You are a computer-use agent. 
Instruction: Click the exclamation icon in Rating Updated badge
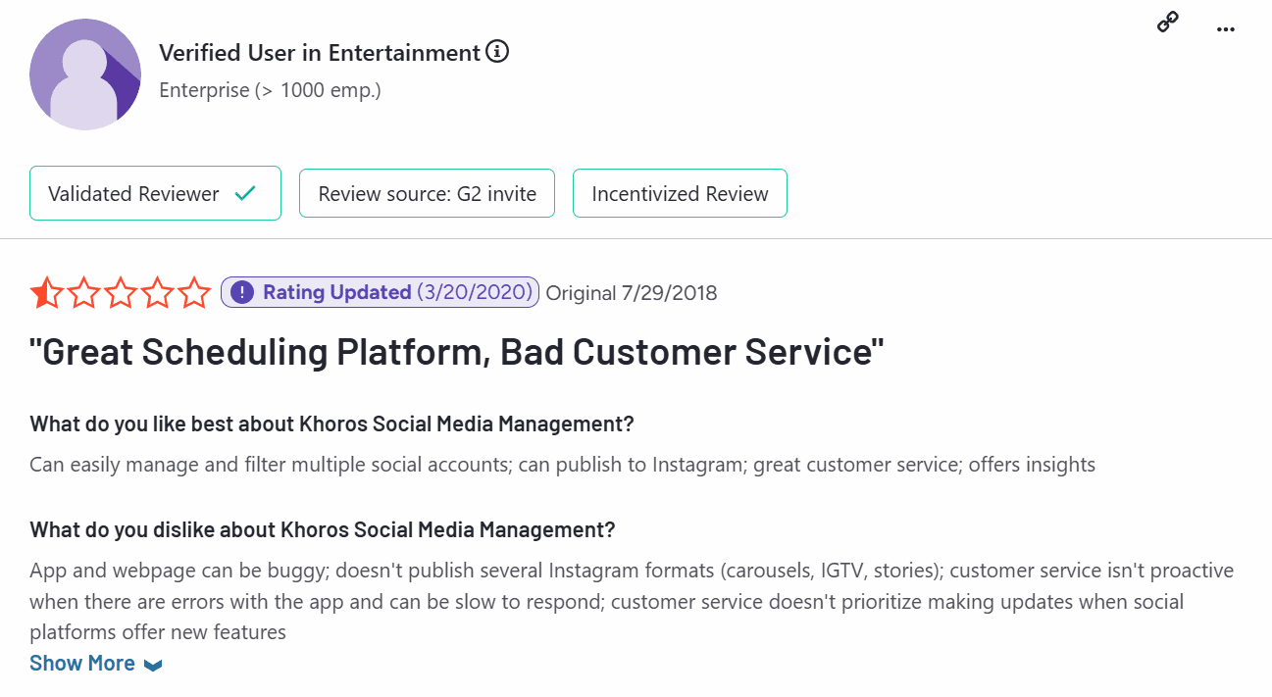(x=240, y=292)
